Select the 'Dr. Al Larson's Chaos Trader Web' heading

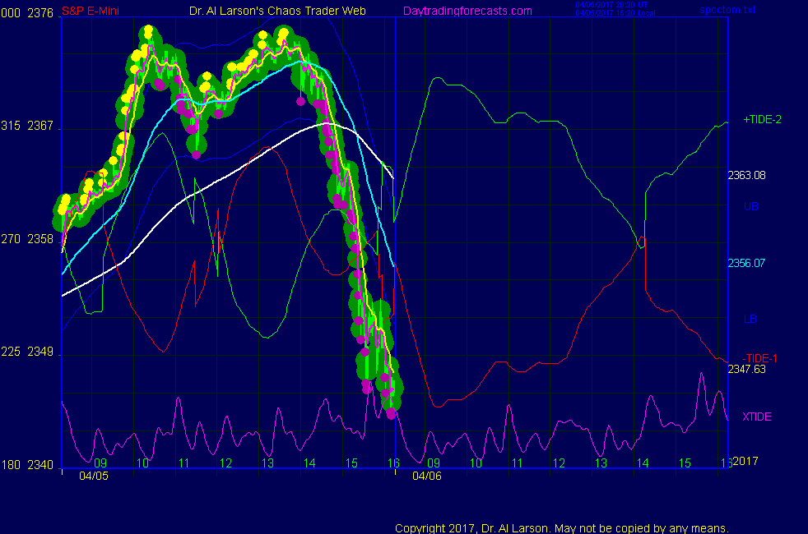click(x=278, y=11)
